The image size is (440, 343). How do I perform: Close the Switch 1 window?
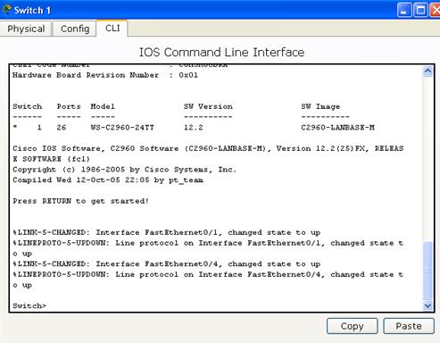(x=436, y=11)
